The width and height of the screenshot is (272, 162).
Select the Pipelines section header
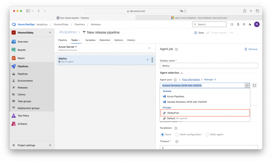pyautogui.click(x=23, y=66)
